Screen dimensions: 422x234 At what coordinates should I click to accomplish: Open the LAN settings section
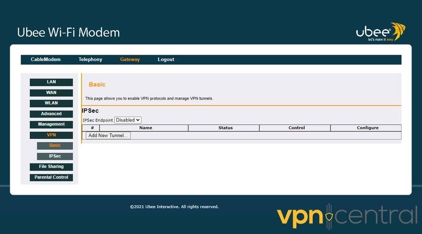click(51, 82)
